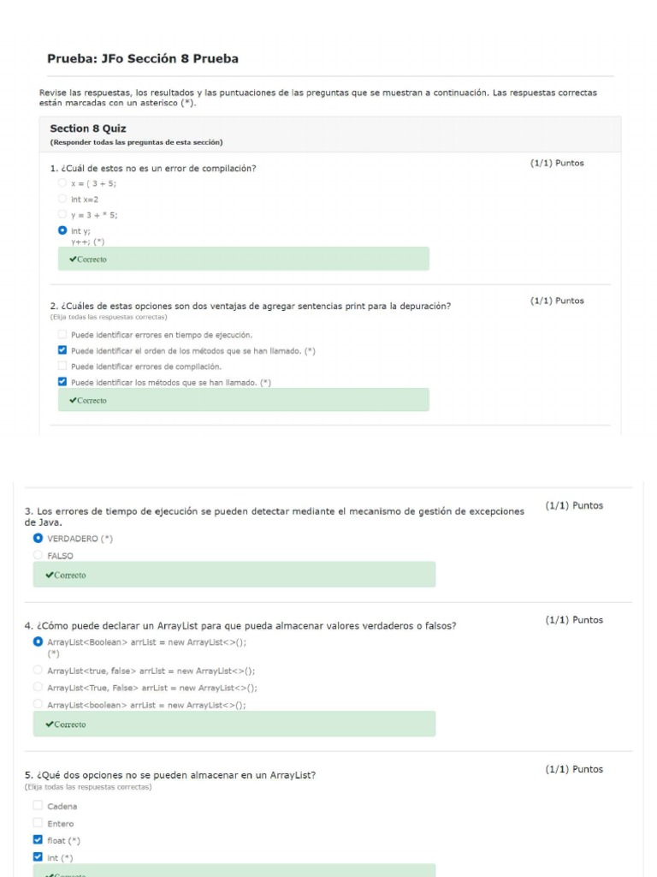Check "Puede identificar errores de compilación"
The height and width of the screenshot is (877, 657).
click(x=62, y=366)
